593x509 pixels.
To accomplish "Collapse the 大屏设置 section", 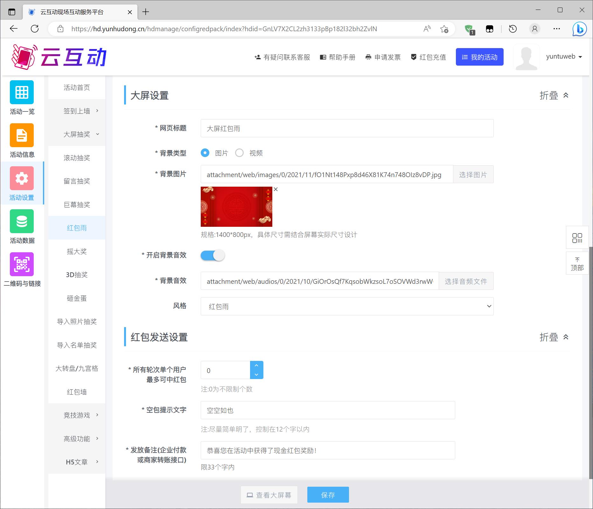I will (x=554, y=96).
